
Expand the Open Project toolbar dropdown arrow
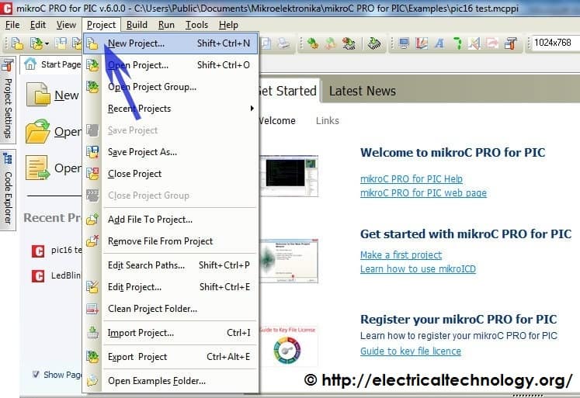47,44
